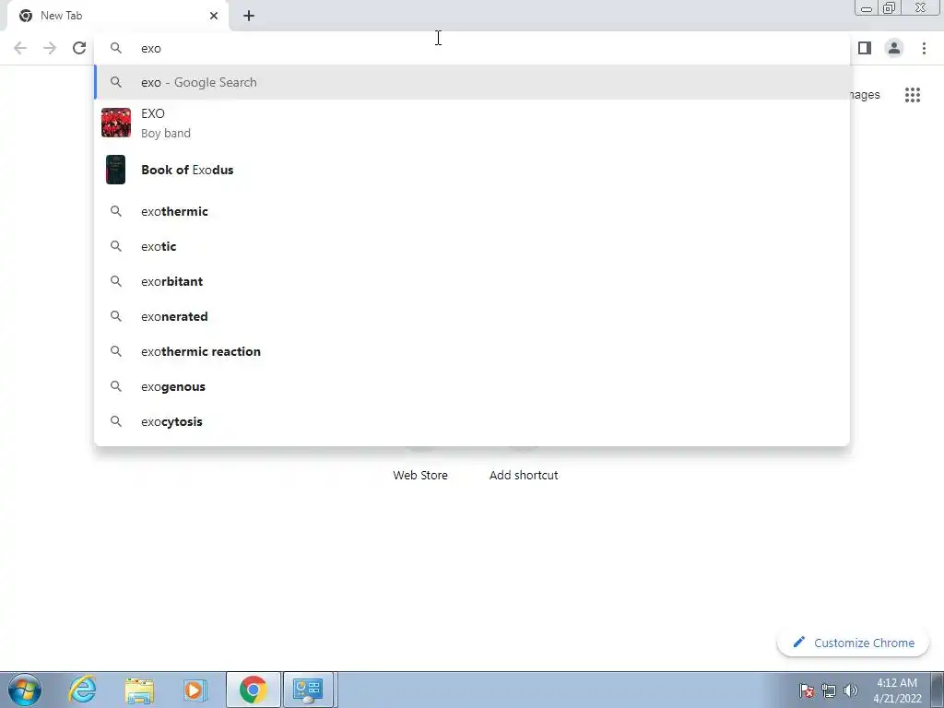Choose the exothermic reaction suggestion
Image resolution: width=944 pixels, height=708 pixels.
(472, 351)
